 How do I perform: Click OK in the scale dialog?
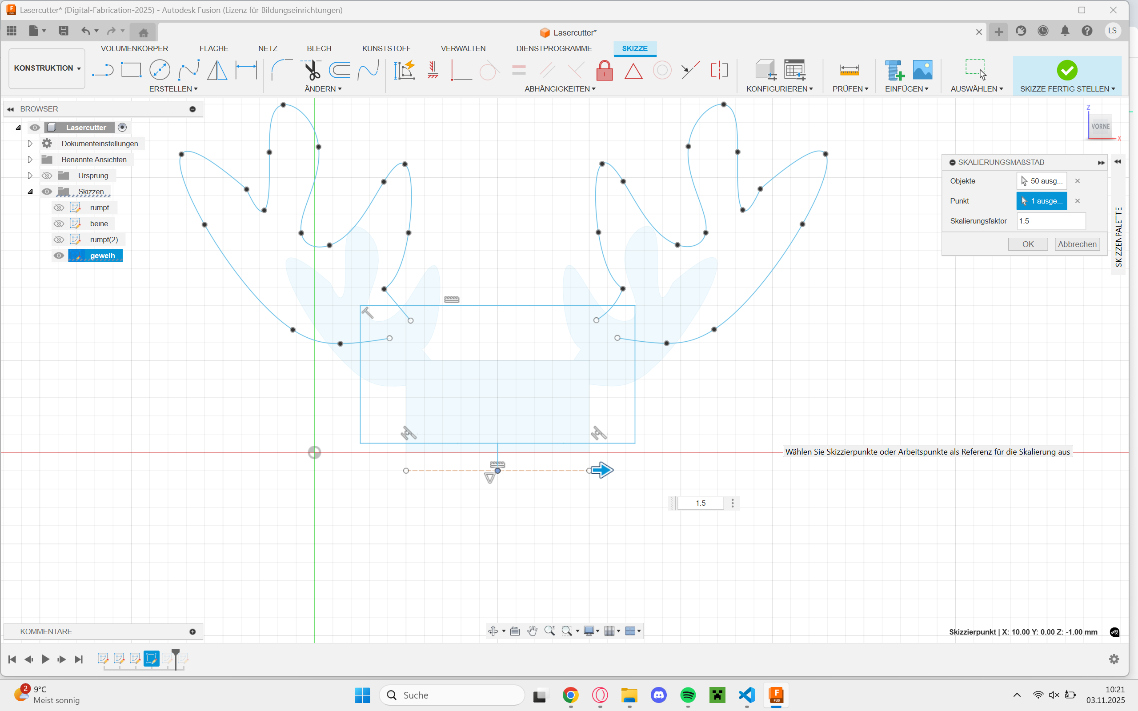pos(1027,244)
